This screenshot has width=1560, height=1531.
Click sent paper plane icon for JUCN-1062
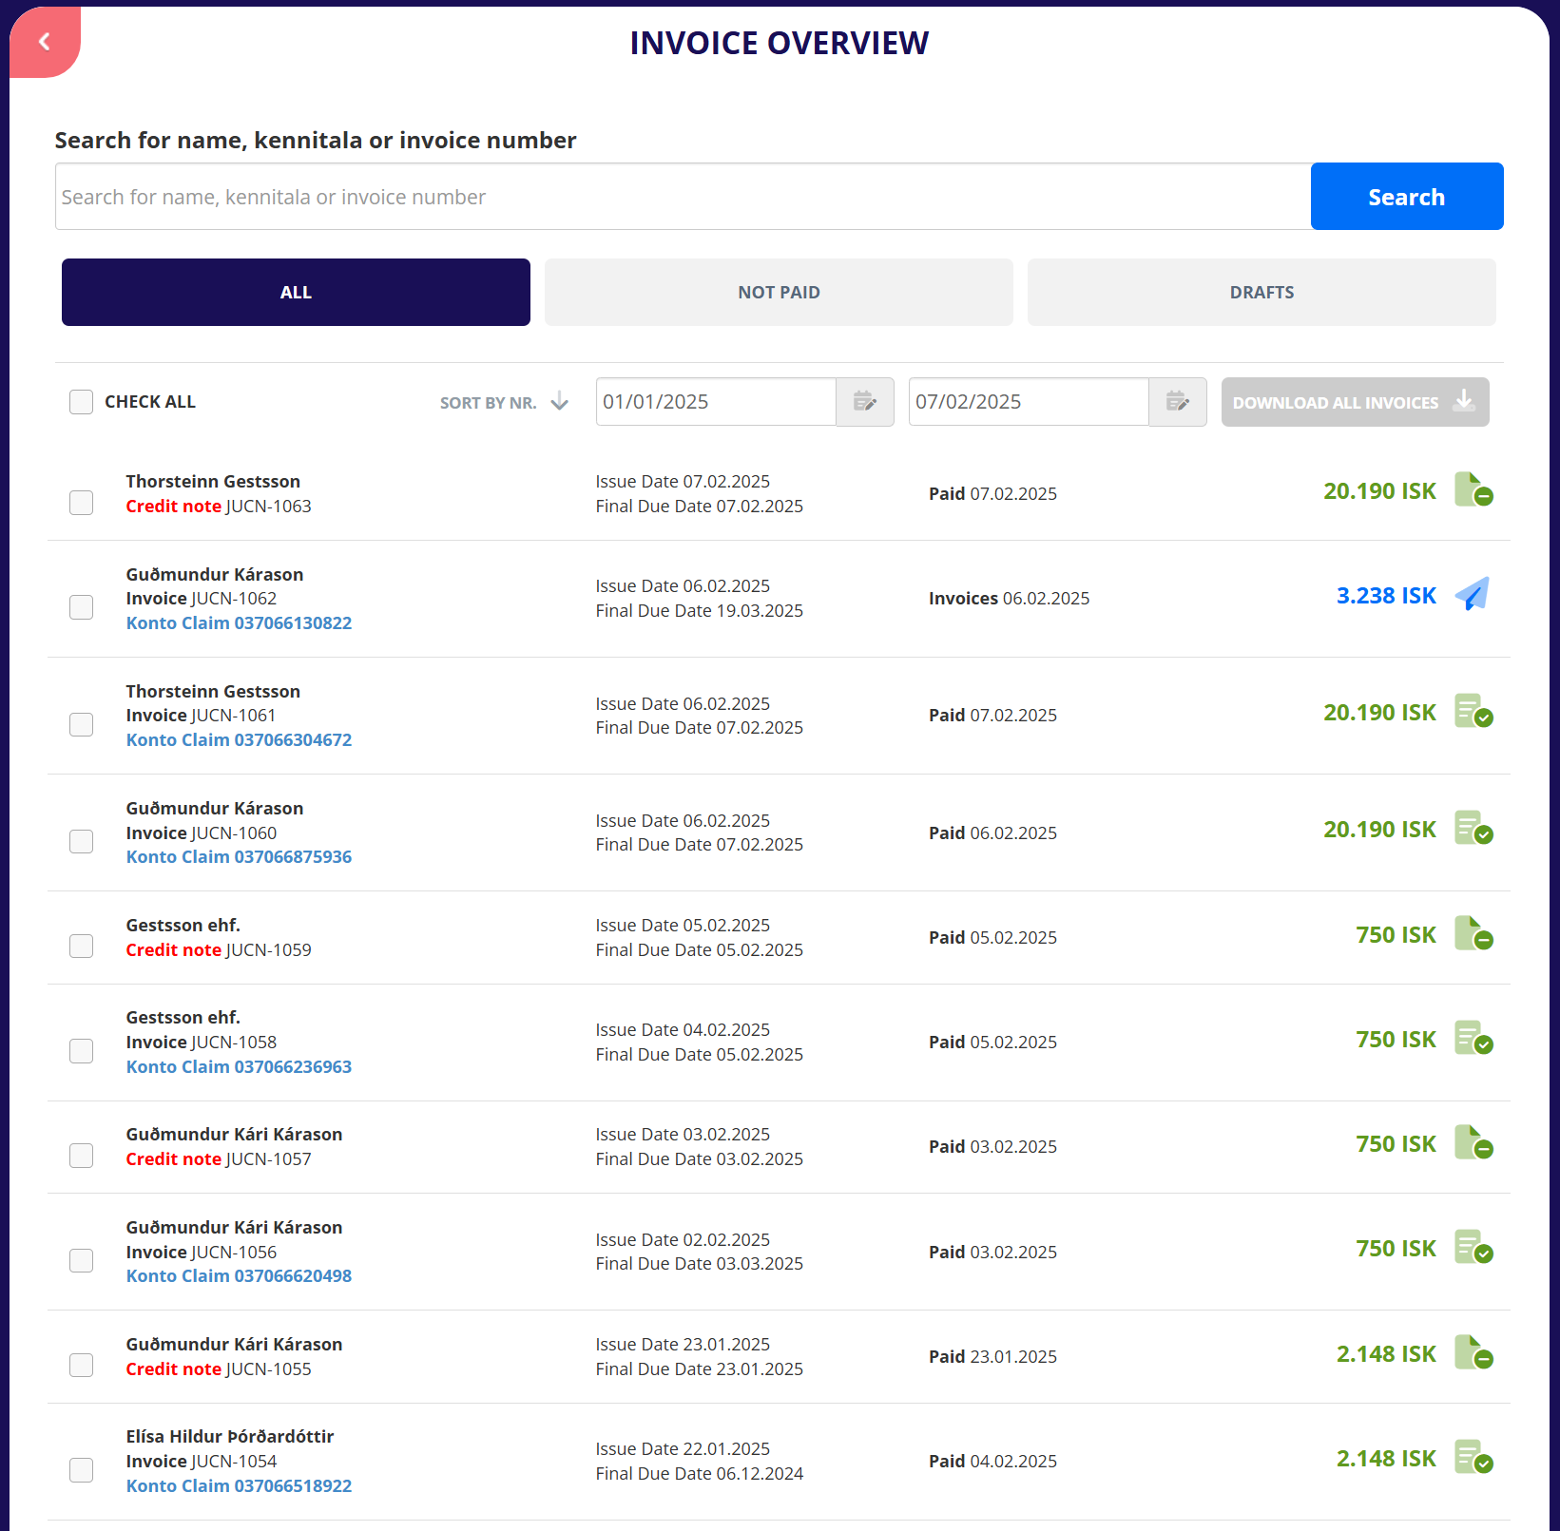(x=1473, y=595)
